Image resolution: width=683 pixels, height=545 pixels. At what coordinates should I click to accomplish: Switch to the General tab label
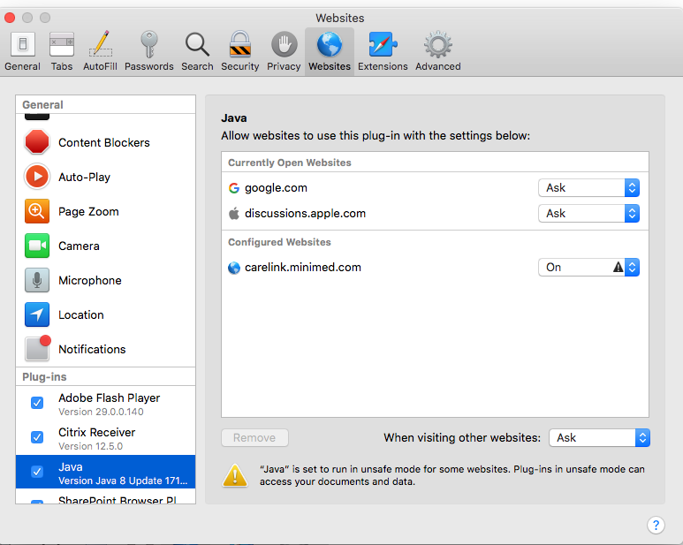[23, 66]
